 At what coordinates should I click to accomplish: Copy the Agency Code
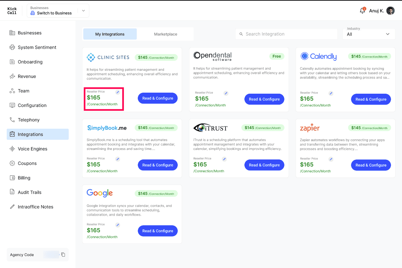click(63, 255)
